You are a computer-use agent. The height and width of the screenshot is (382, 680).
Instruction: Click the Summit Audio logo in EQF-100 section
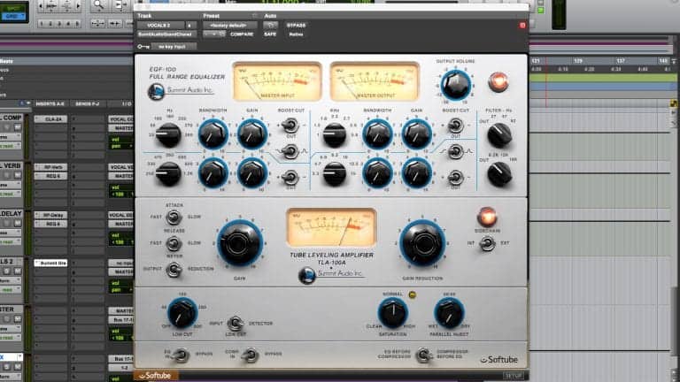pyautogui.click(x=181, y=91)
